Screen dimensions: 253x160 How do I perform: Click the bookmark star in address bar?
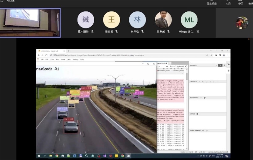211,55
